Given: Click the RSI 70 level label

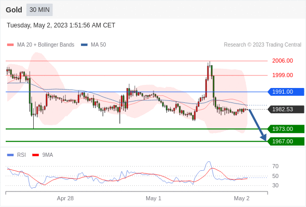Looking at the screenshot, I should click(275, 166).
